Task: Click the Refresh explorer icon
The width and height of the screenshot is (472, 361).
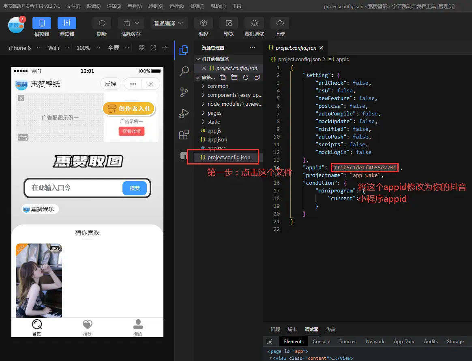Action: pos(246,77)
